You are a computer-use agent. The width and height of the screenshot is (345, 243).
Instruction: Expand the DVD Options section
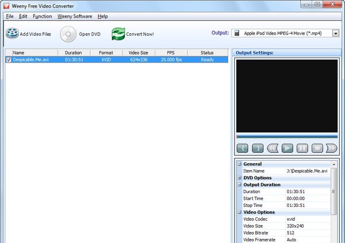click(239, 178)
